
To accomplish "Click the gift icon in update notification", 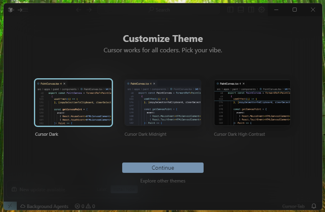I will [x=14, y=189].
